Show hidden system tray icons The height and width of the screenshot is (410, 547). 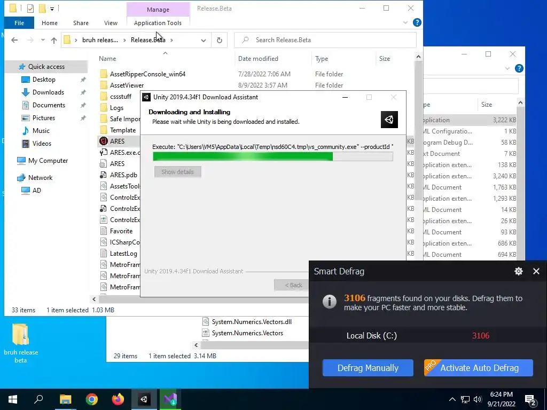(452, 399)
